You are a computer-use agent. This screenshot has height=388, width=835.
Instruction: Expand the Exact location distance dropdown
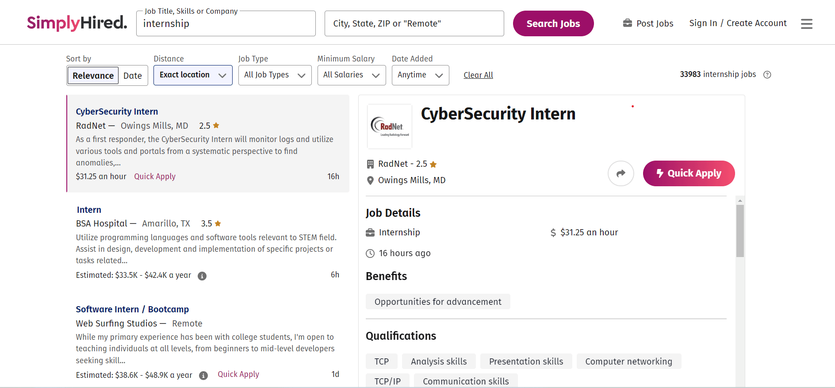pos(193,75)
